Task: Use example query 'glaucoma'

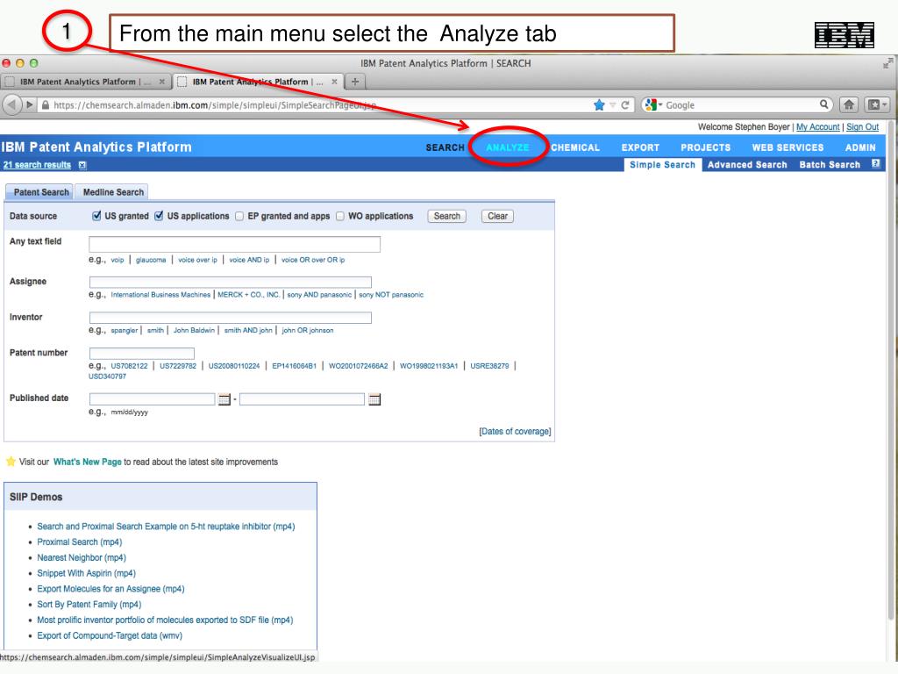Action: pyautogui.click(x=151, y=260)
